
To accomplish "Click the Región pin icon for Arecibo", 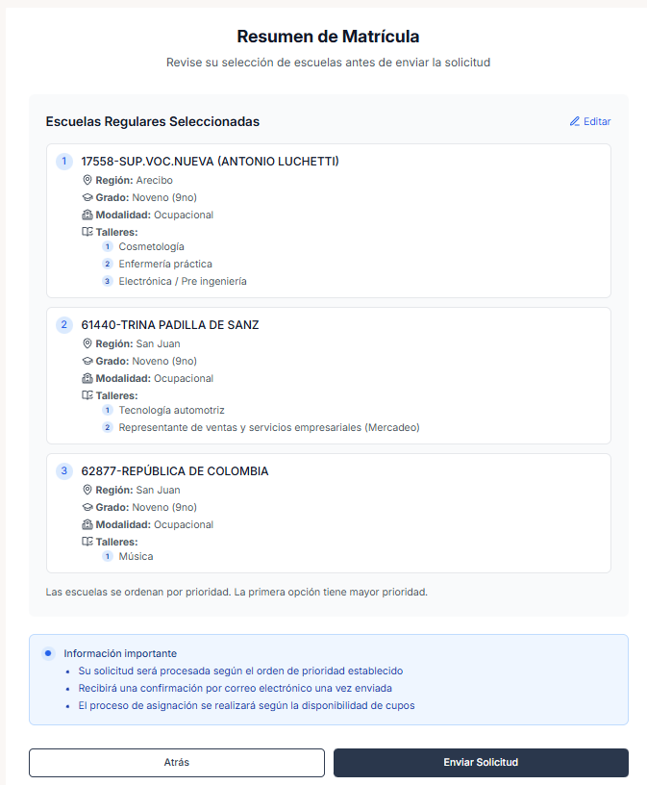I will (87, 180).
